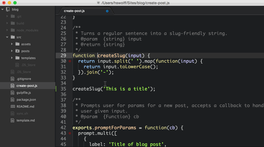Click the README.md file icon

click(x=12, y=107)
